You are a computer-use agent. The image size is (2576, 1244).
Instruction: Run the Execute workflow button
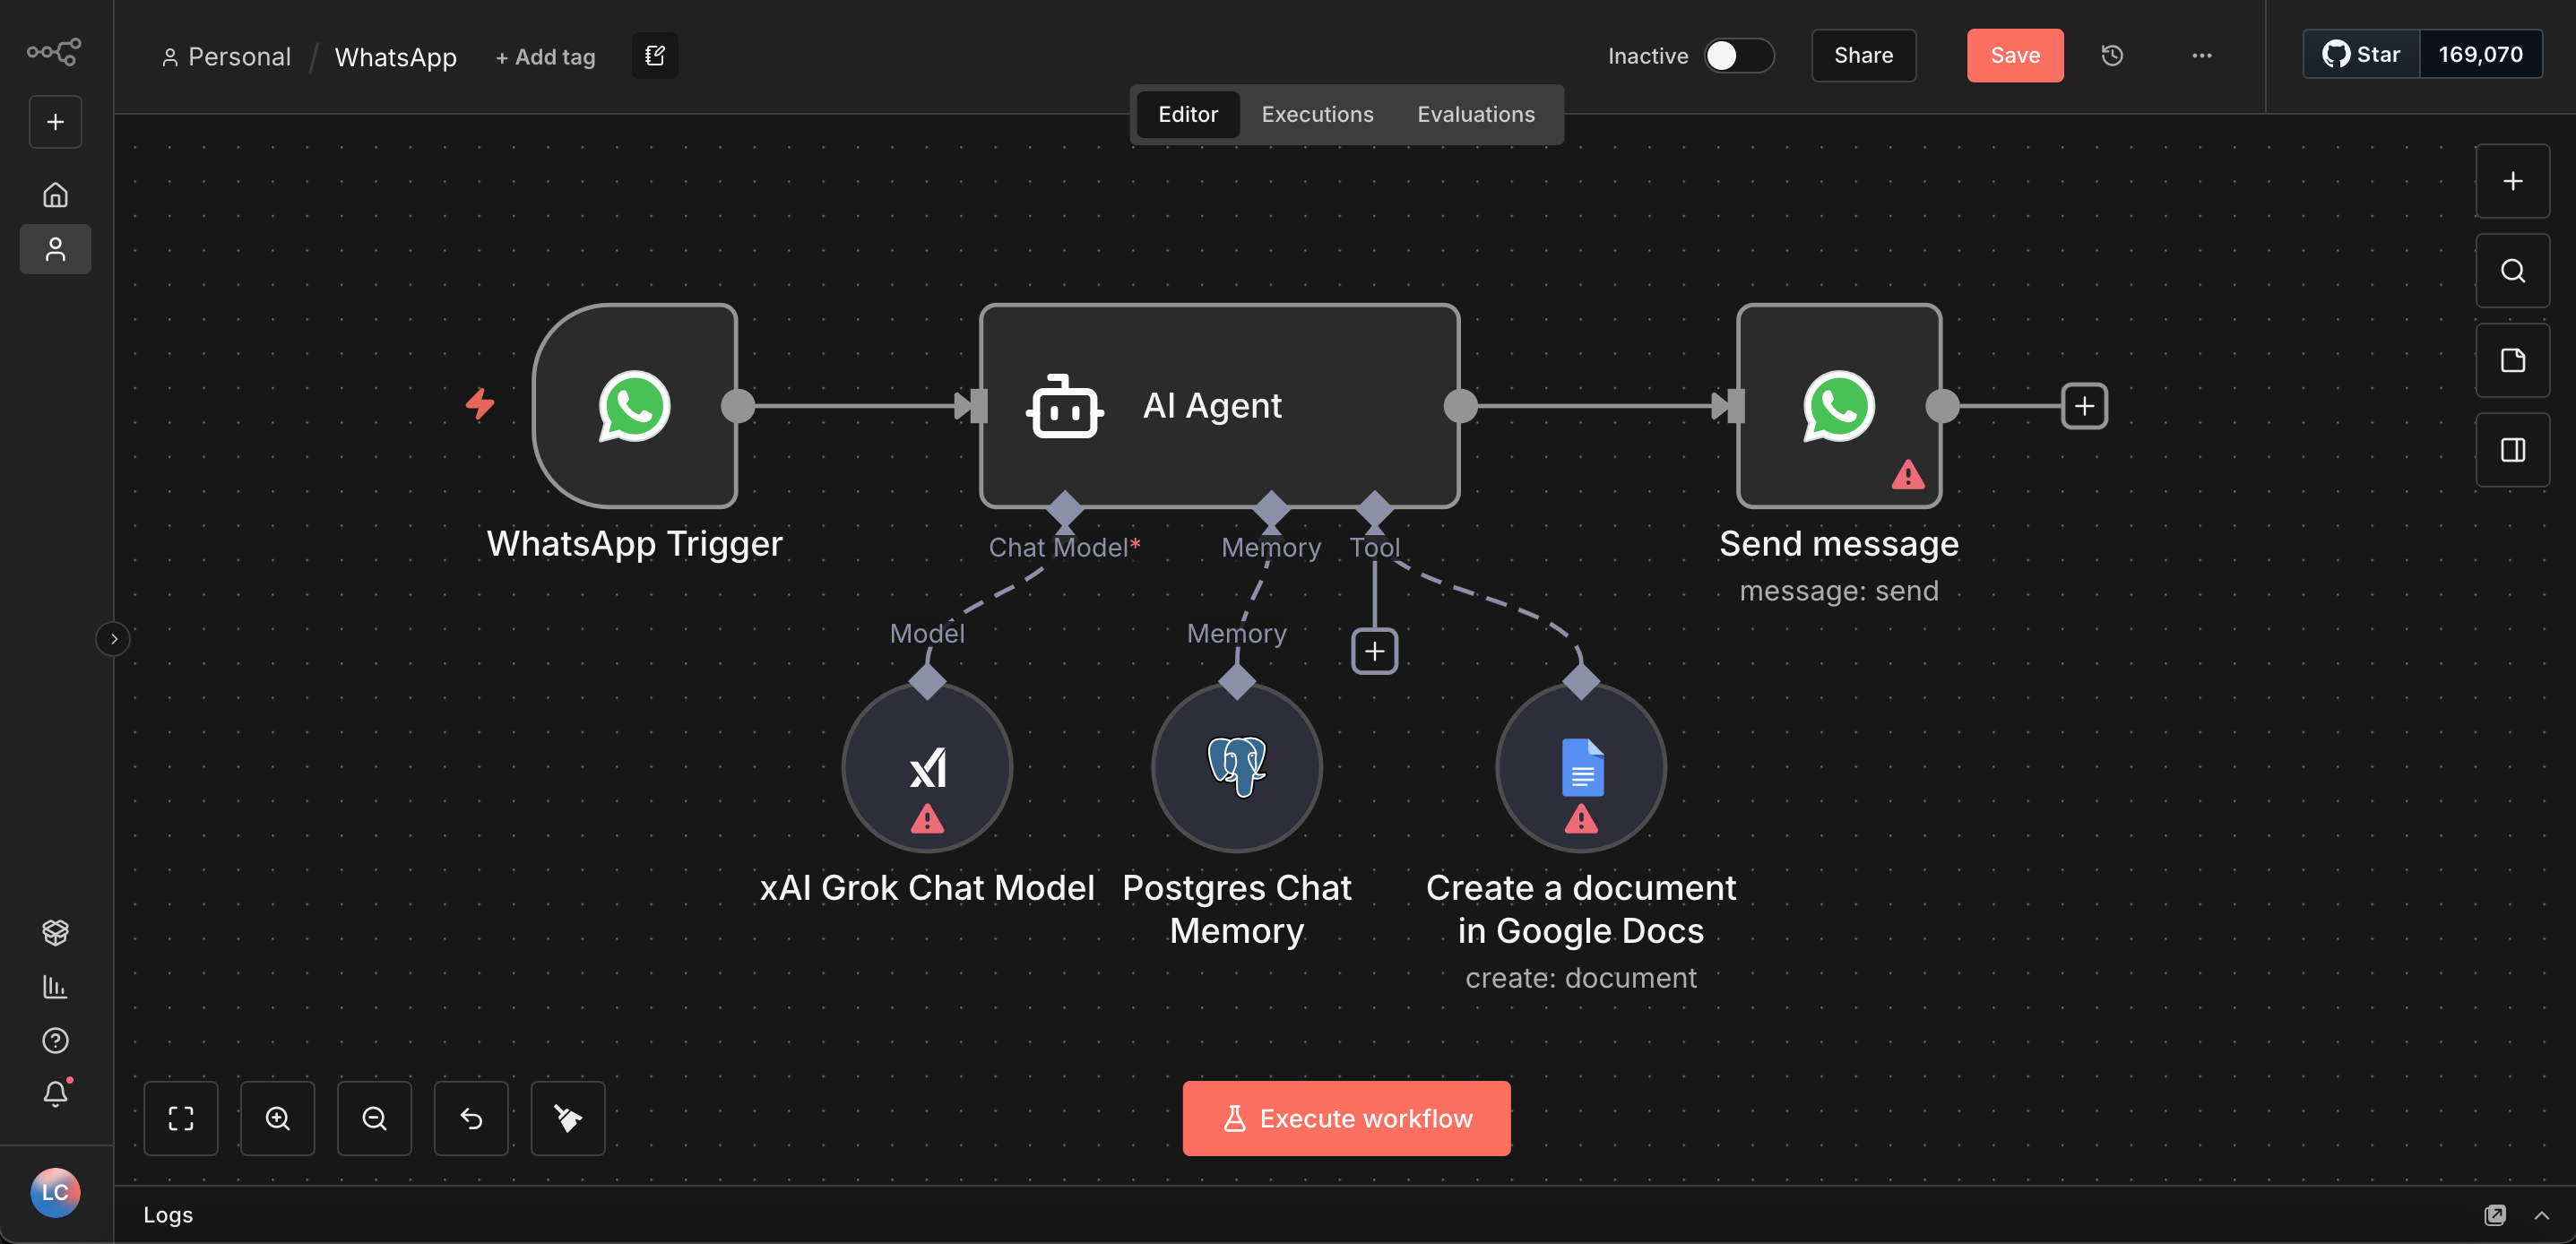tap(1345, 1118)
